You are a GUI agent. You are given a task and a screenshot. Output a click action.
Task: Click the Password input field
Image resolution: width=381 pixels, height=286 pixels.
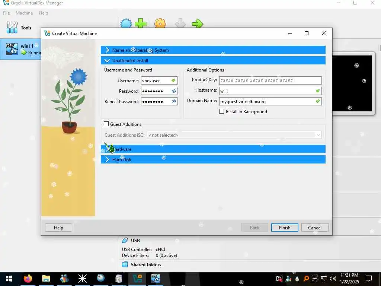tap(159, 91)
